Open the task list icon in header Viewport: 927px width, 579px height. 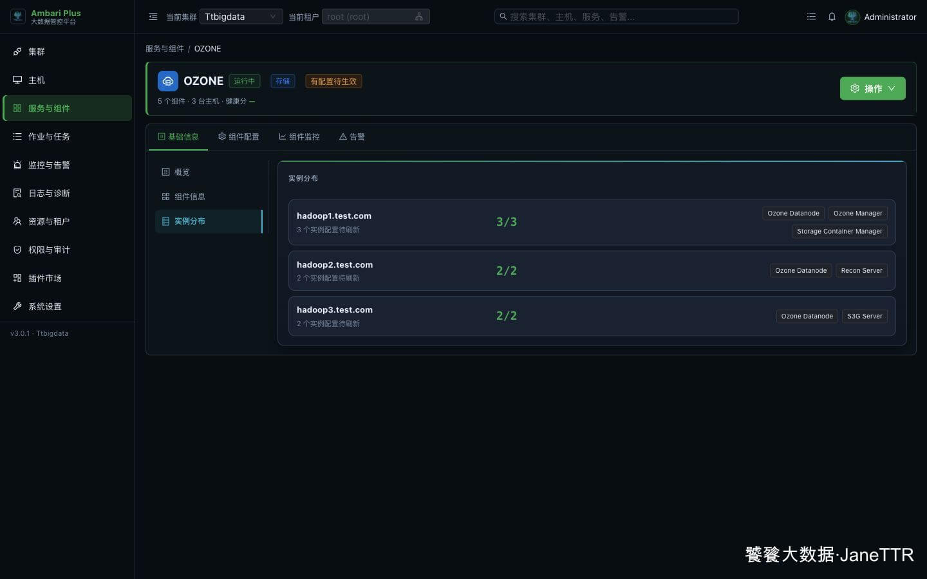(811, 17)
